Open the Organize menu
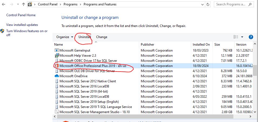 point(65,37)
